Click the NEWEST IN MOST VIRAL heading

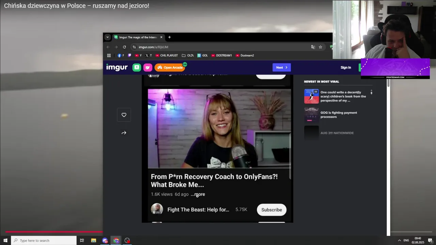click(322, 82)
